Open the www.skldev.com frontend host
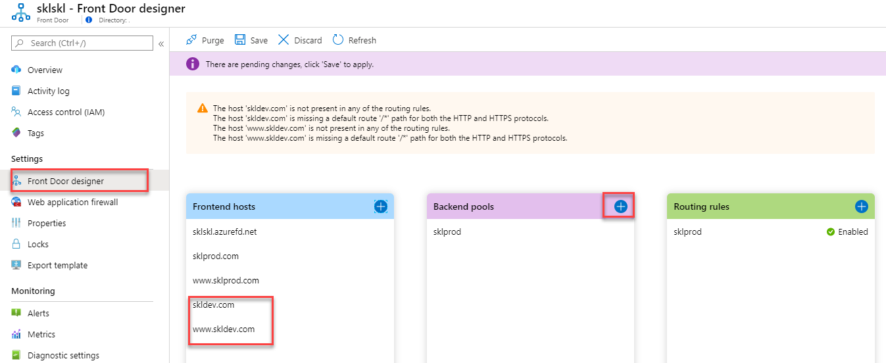 (x=224, y=329)
